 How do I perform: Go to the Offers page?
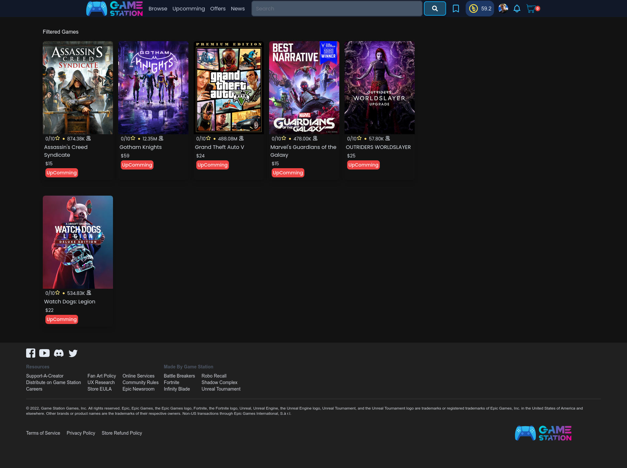[x=218, y=8]
